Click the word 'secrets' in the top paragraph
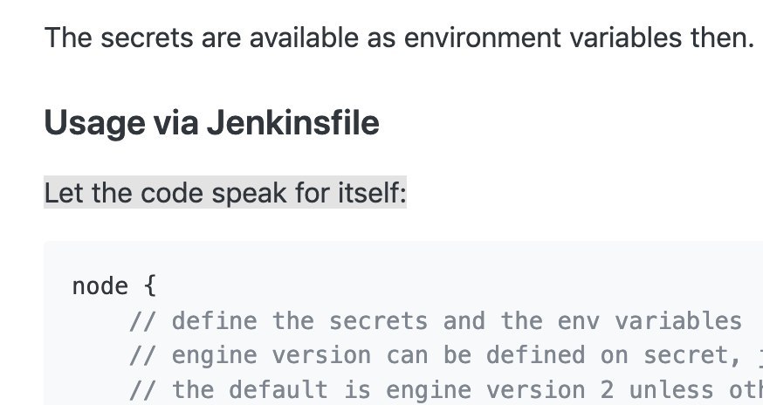Viewport: 763px width, 405px height. [x=147, y=38]
